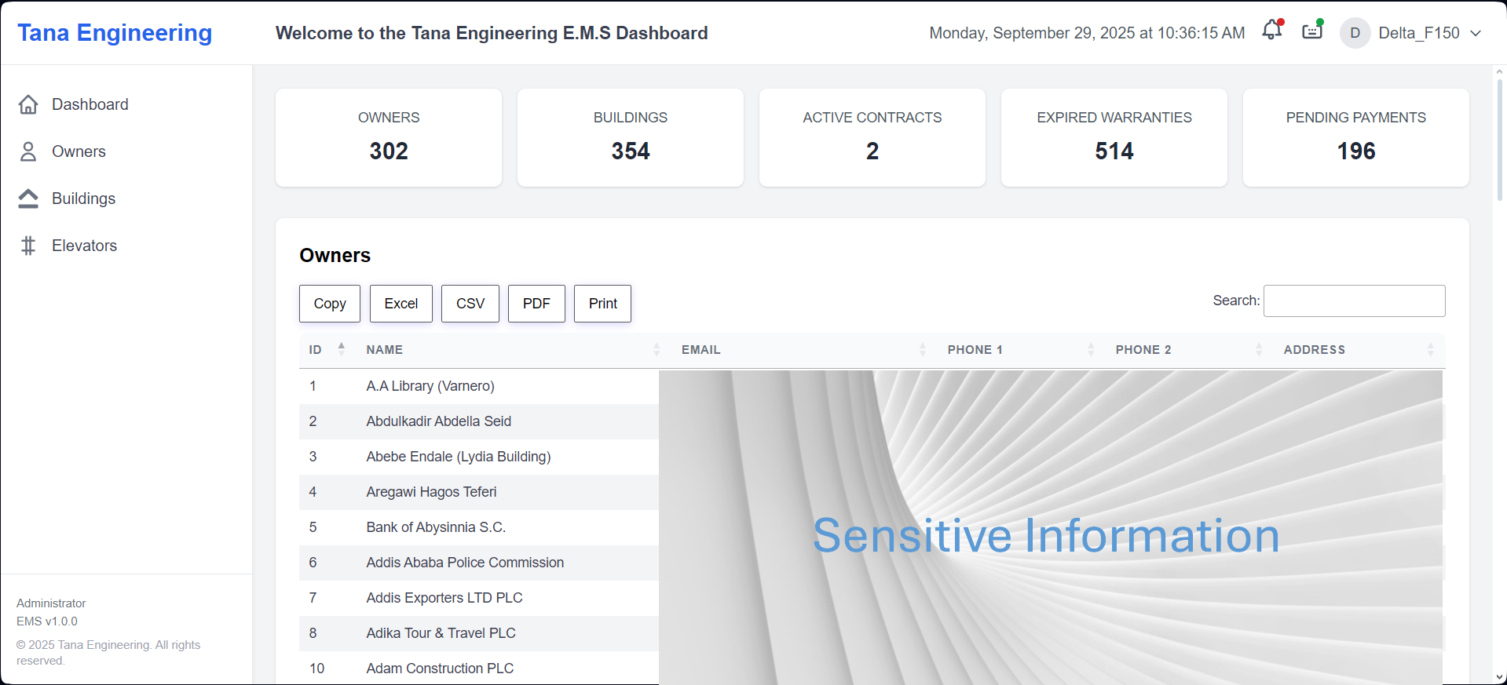
Task: Click the Owners person icon
Action: tap(28, 151)
